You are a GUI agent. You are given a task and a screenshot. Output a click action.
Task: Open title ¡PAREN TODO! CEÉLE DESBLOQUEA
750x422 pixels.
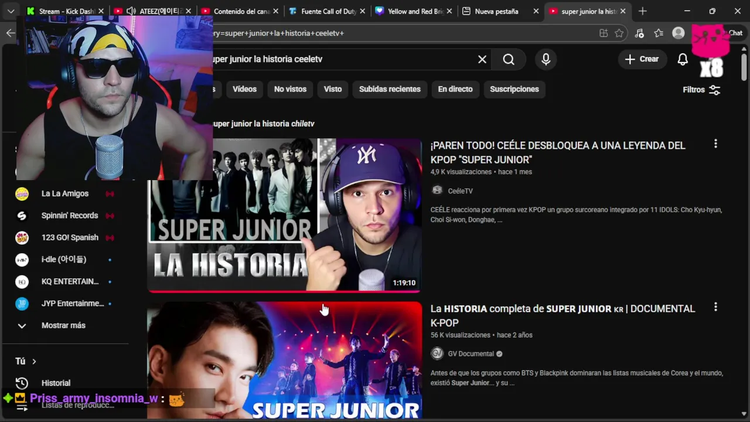(x=558, y=152)
